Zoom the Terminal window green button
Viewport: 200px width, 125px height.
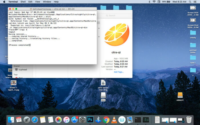tap(16, 9)
